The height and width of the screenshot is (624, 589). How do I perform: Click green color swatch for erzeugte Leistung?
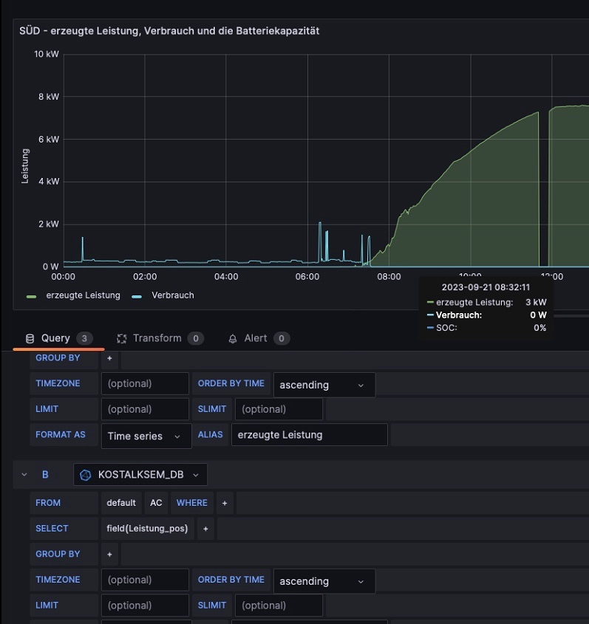31,296
